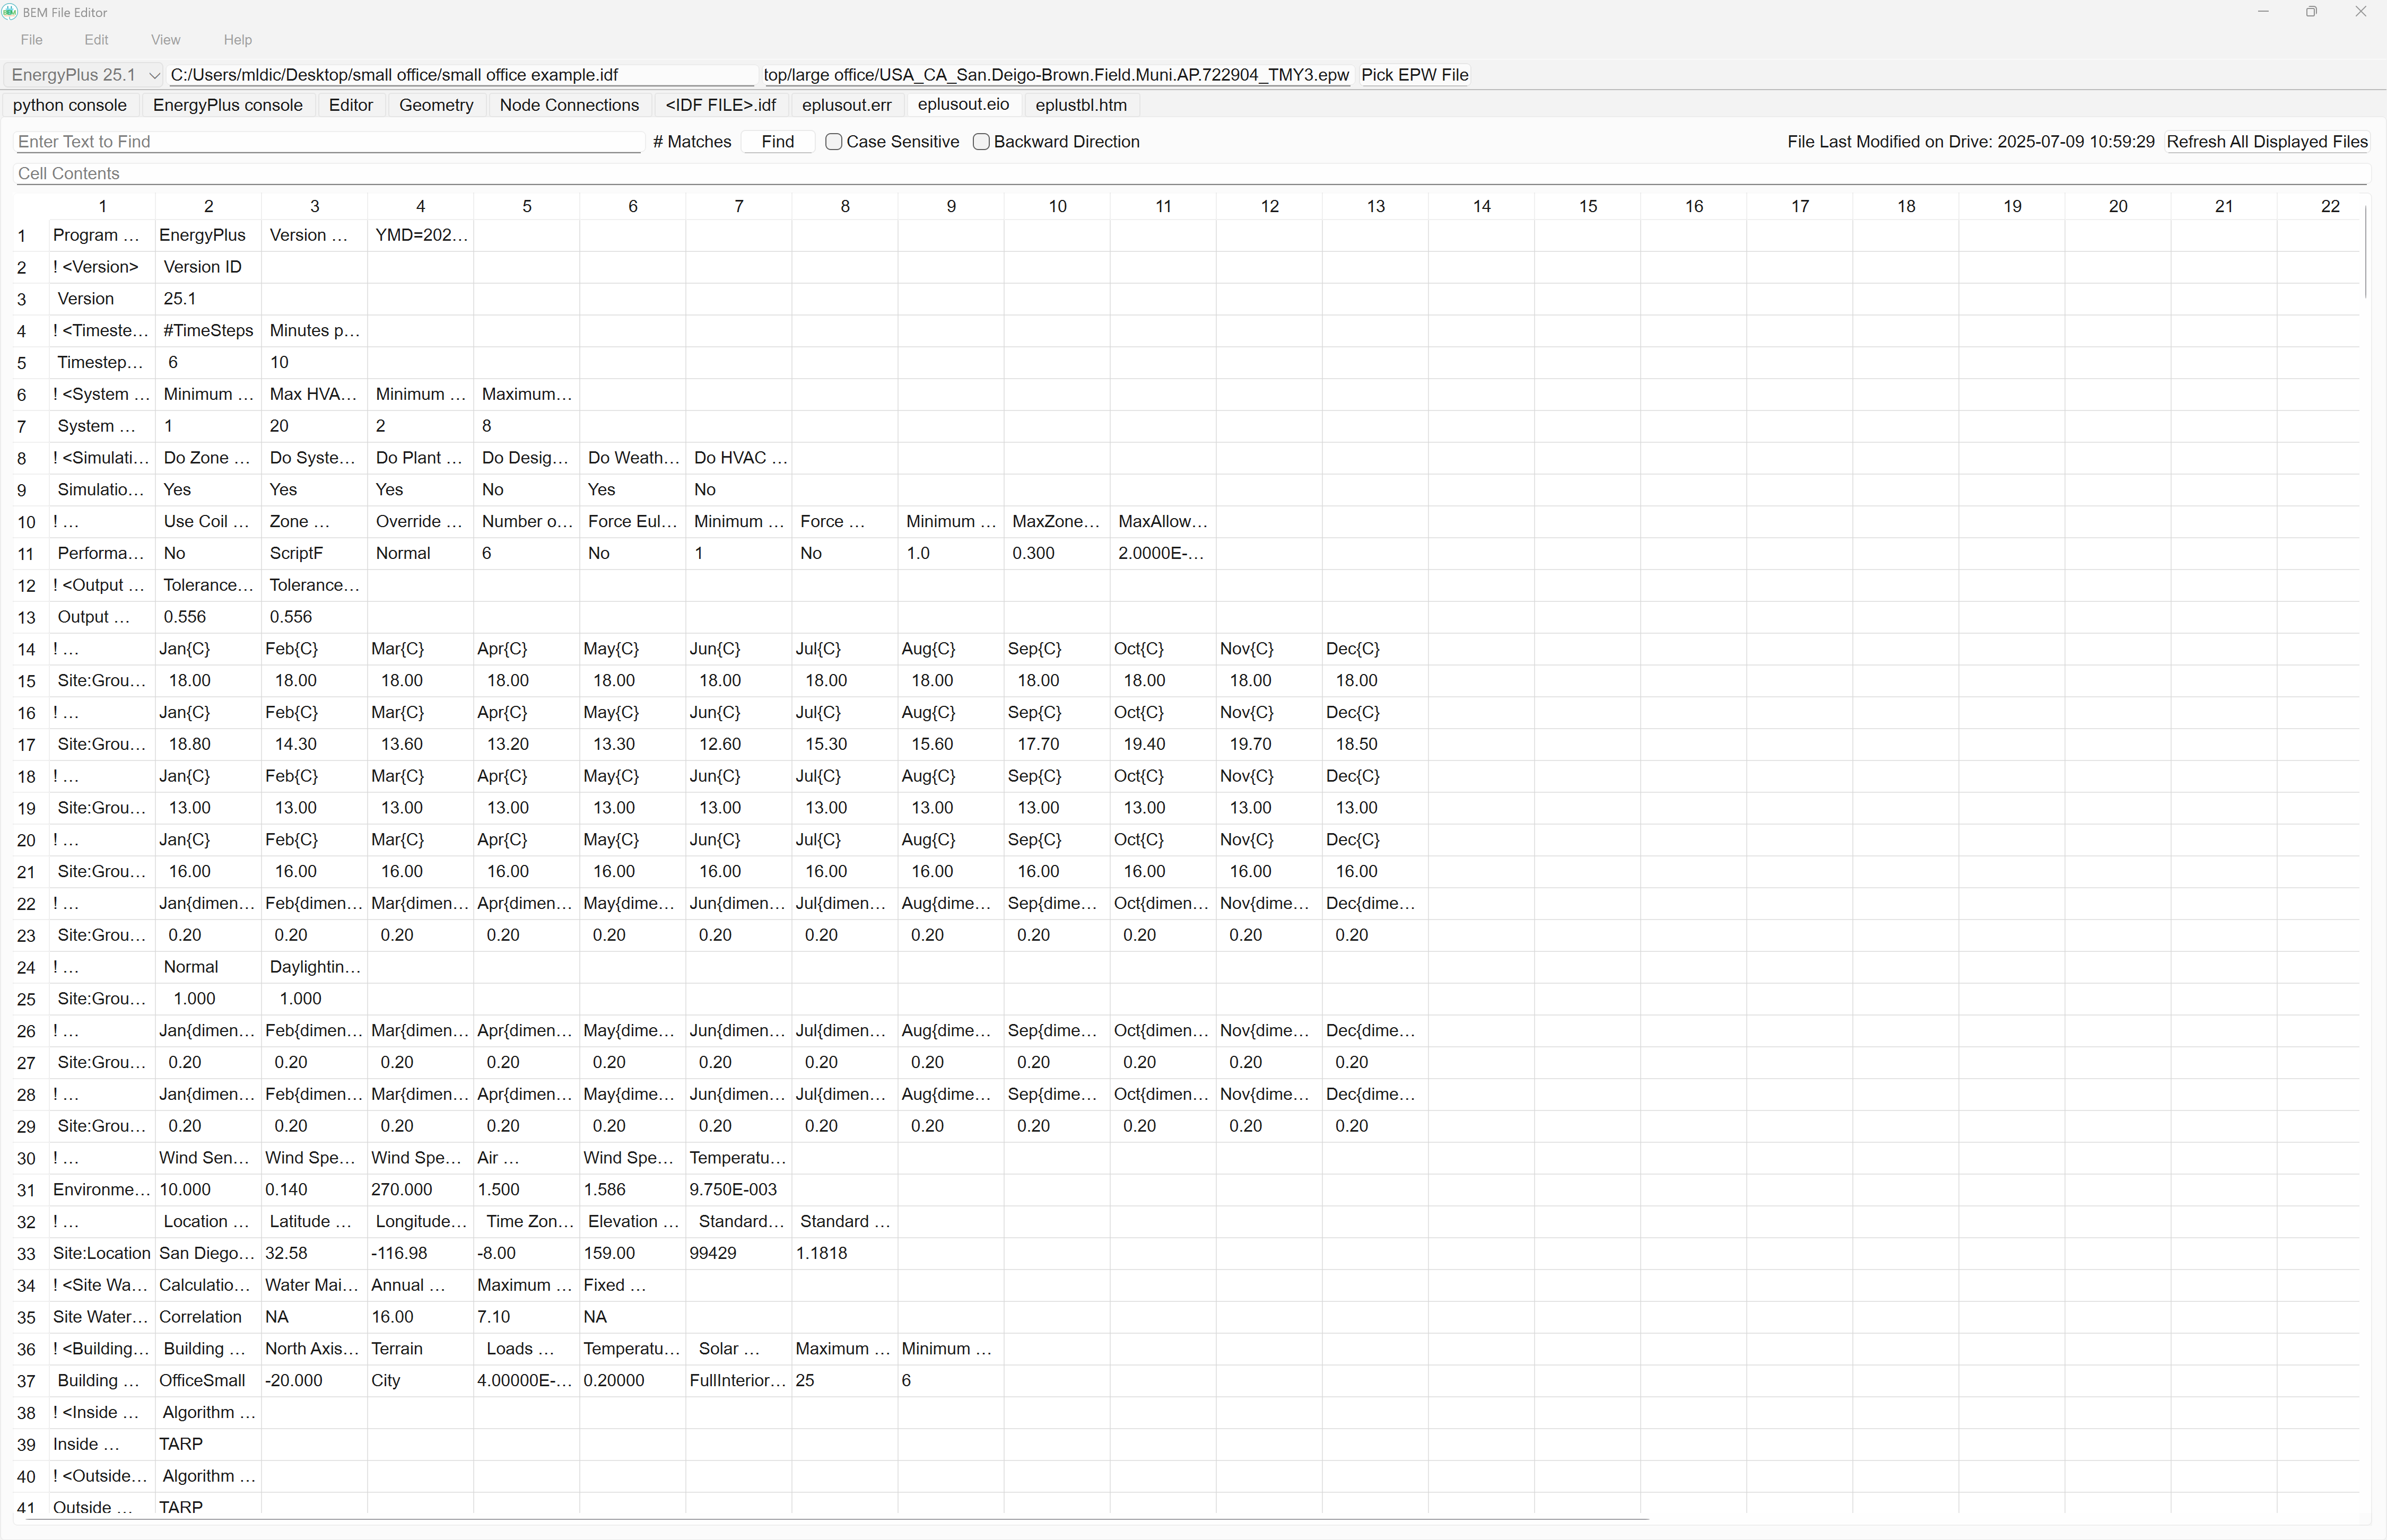Open the File menu

[x=31, y=40]
